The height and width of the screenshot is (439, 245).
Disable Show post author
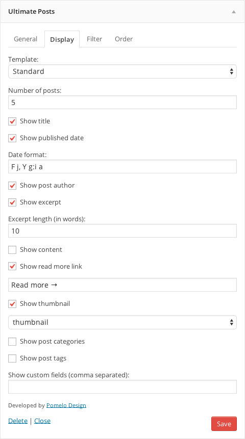pyautogui.click(x=12, y=186)
